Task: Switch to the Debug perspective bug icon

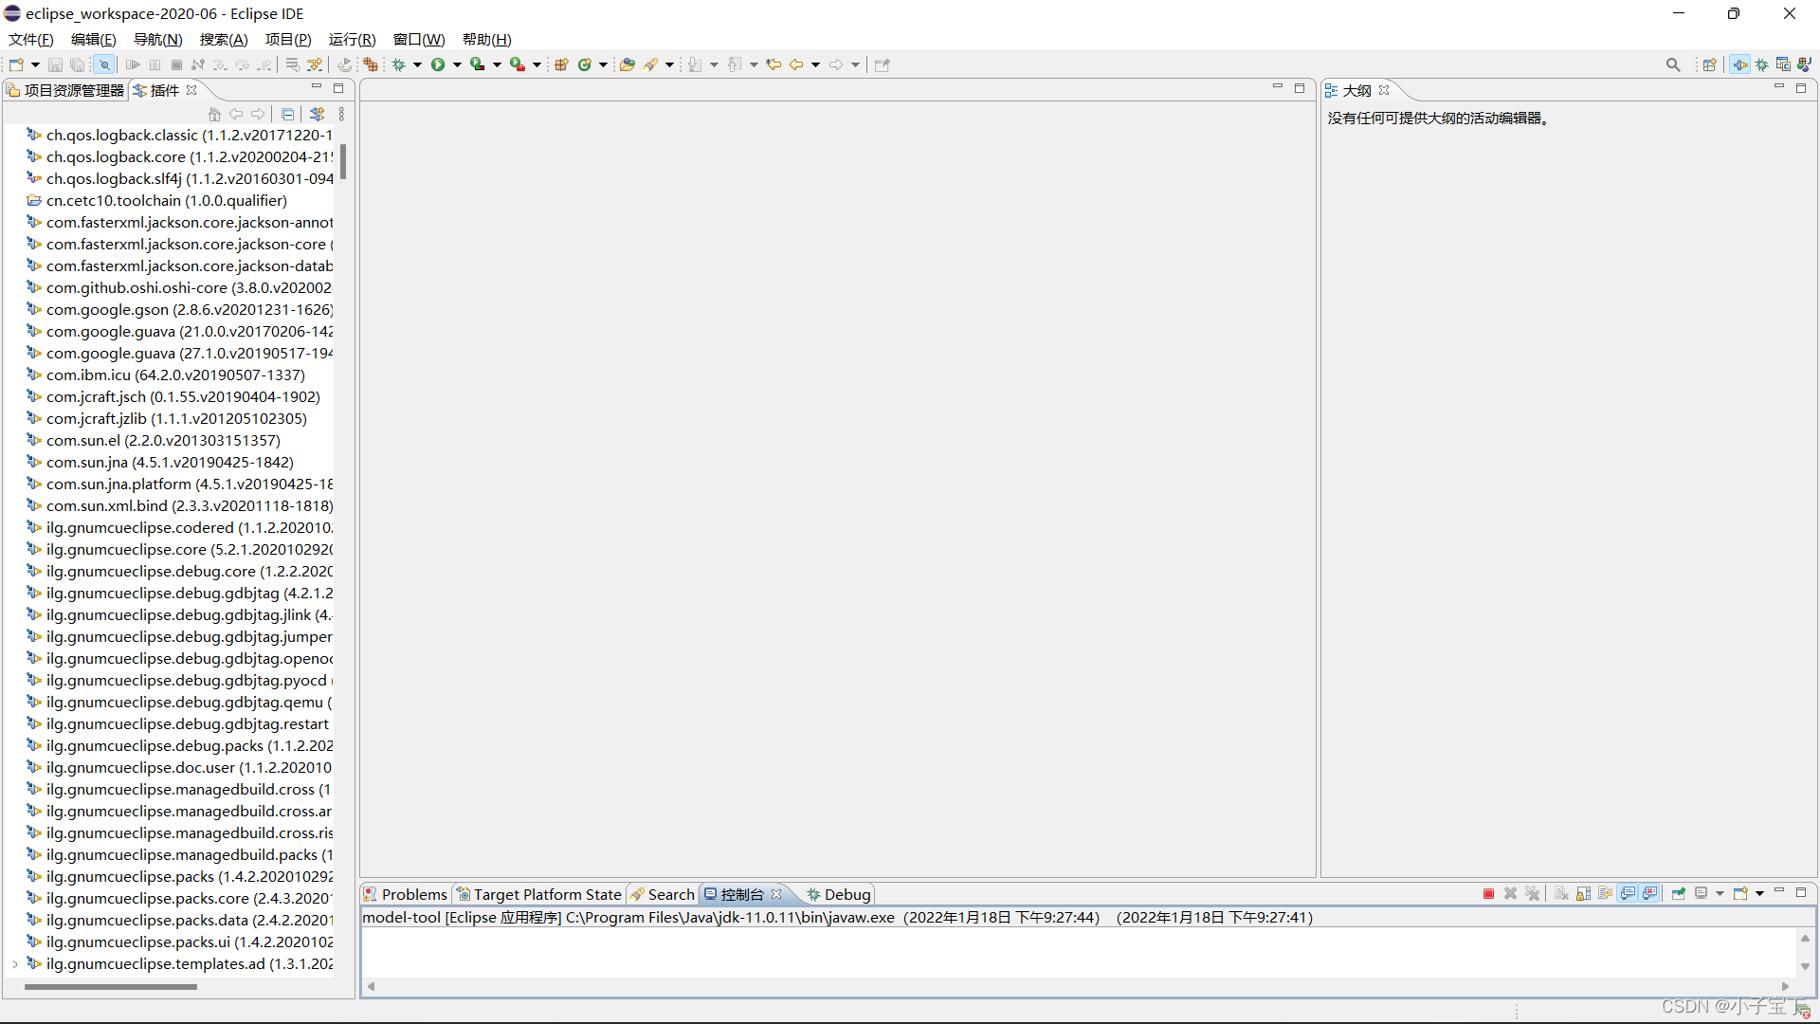Action: (1762, 64)
